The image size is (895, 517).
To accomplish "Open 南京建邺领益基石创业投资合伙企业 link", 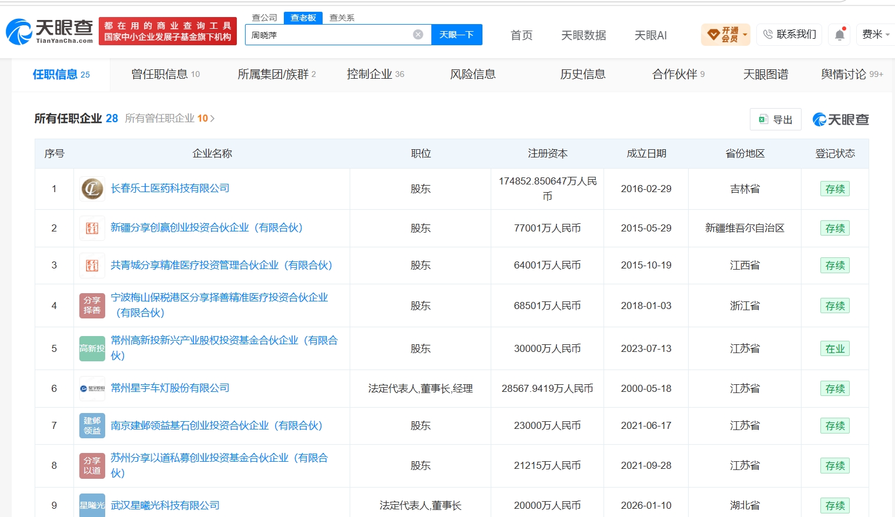I will tap(217, 425).
